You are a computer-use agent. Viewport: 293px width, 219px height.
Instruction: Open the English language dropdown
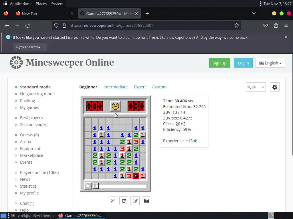point(270,63)
